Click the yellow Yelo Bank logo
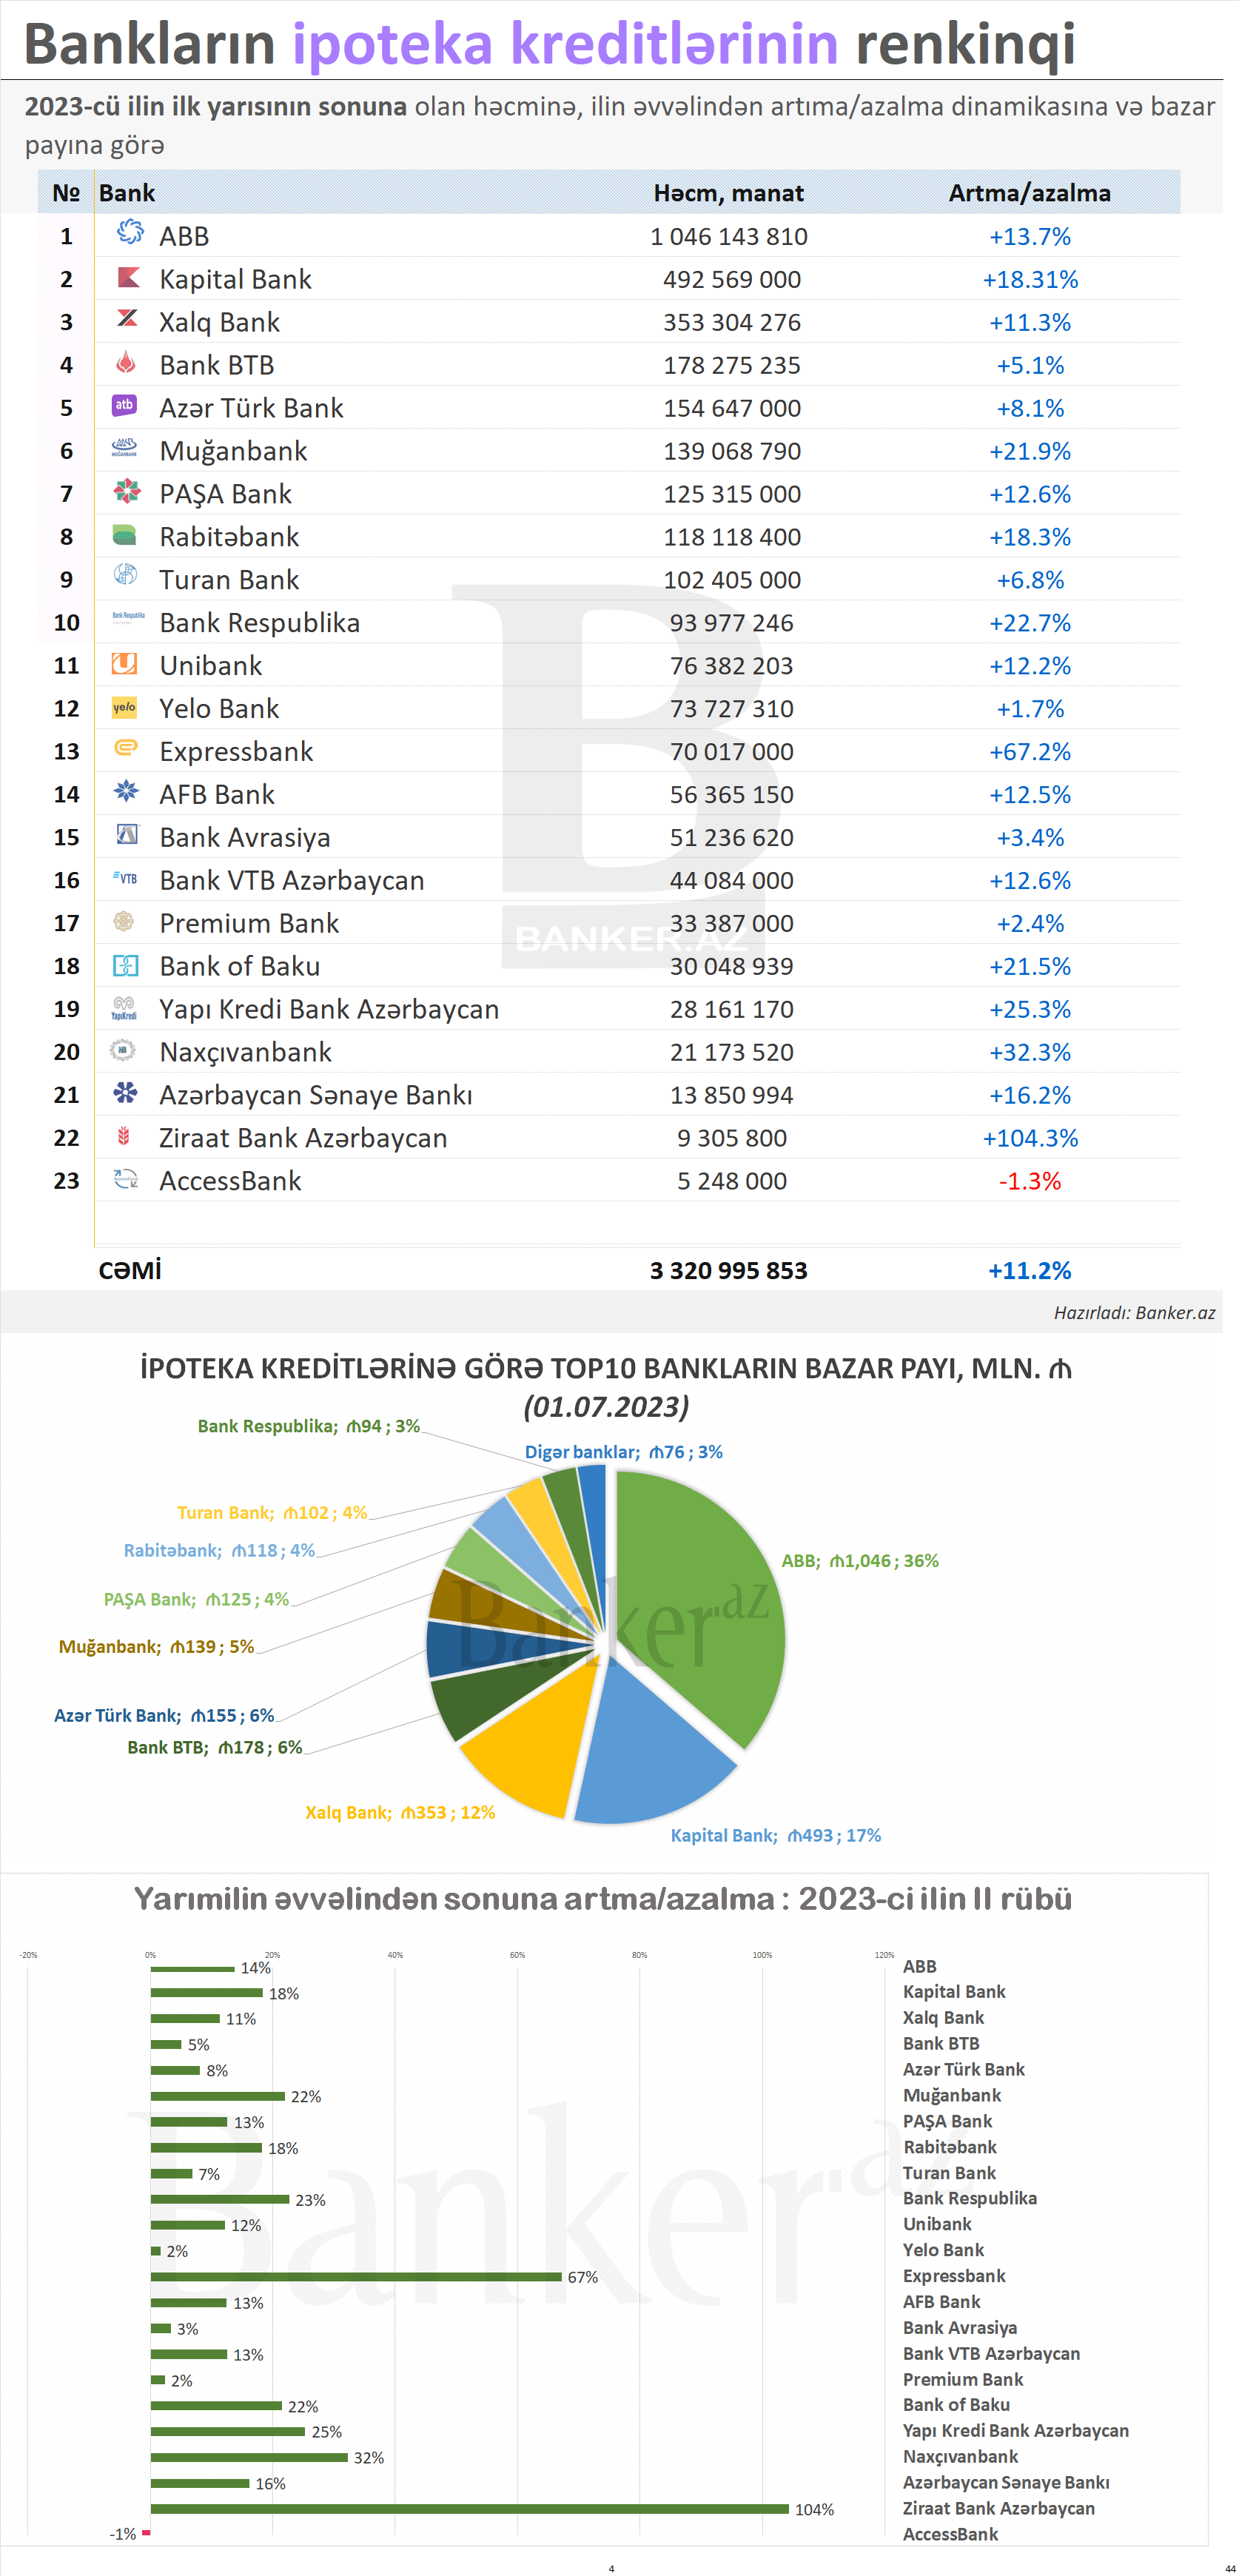This screenshot has height=2576, width=1239. (124, 707)
